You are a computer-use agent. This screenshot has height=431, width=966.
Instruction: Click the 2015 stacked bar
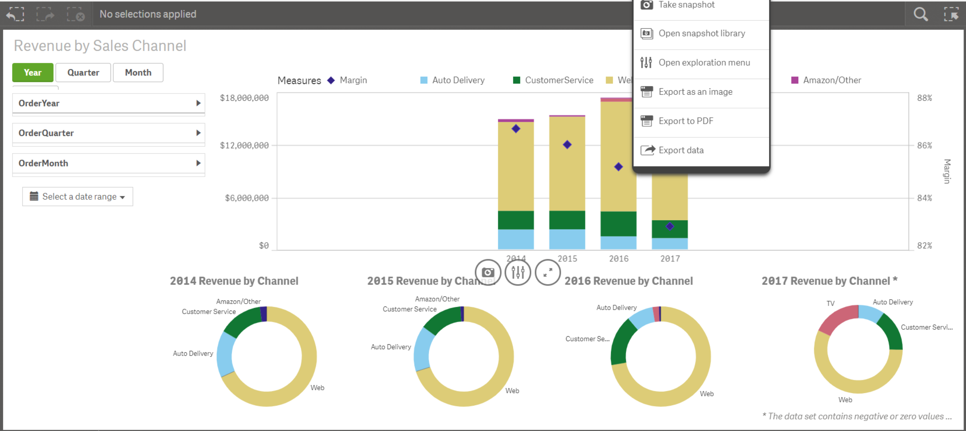(567, 182)
